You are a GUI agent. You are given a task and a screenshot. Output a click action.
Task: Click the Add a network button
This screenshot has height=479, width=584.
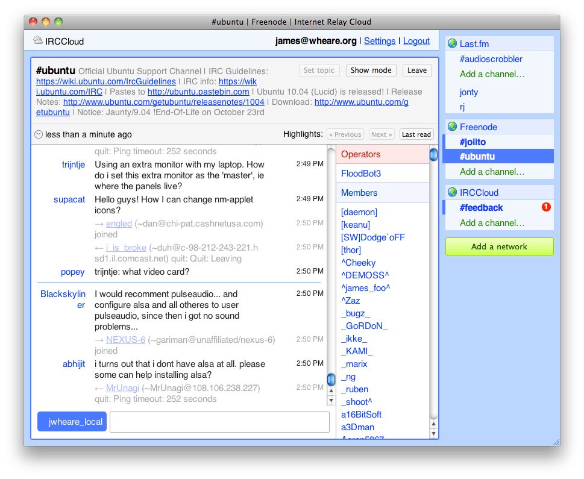(499, 246)
